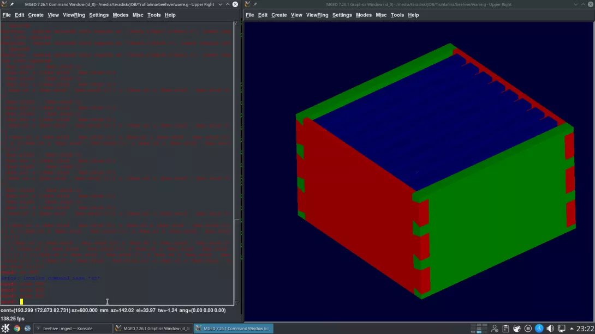Viewport: 595px width, 334px height.
Task: Switch to MGED Graphics Window taskbar entry
Action: click(x=152, y=329)
